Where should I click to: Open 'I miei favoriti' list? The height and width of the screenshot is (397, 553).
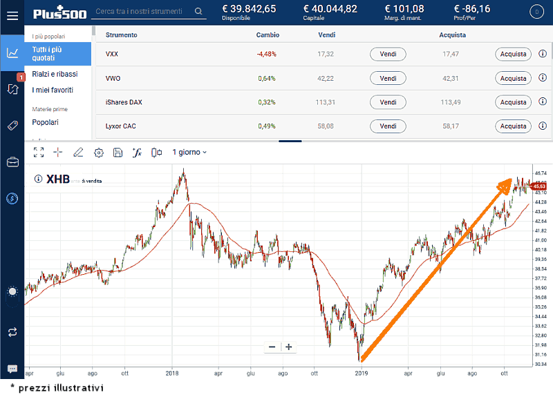click(x=53, y=90)
